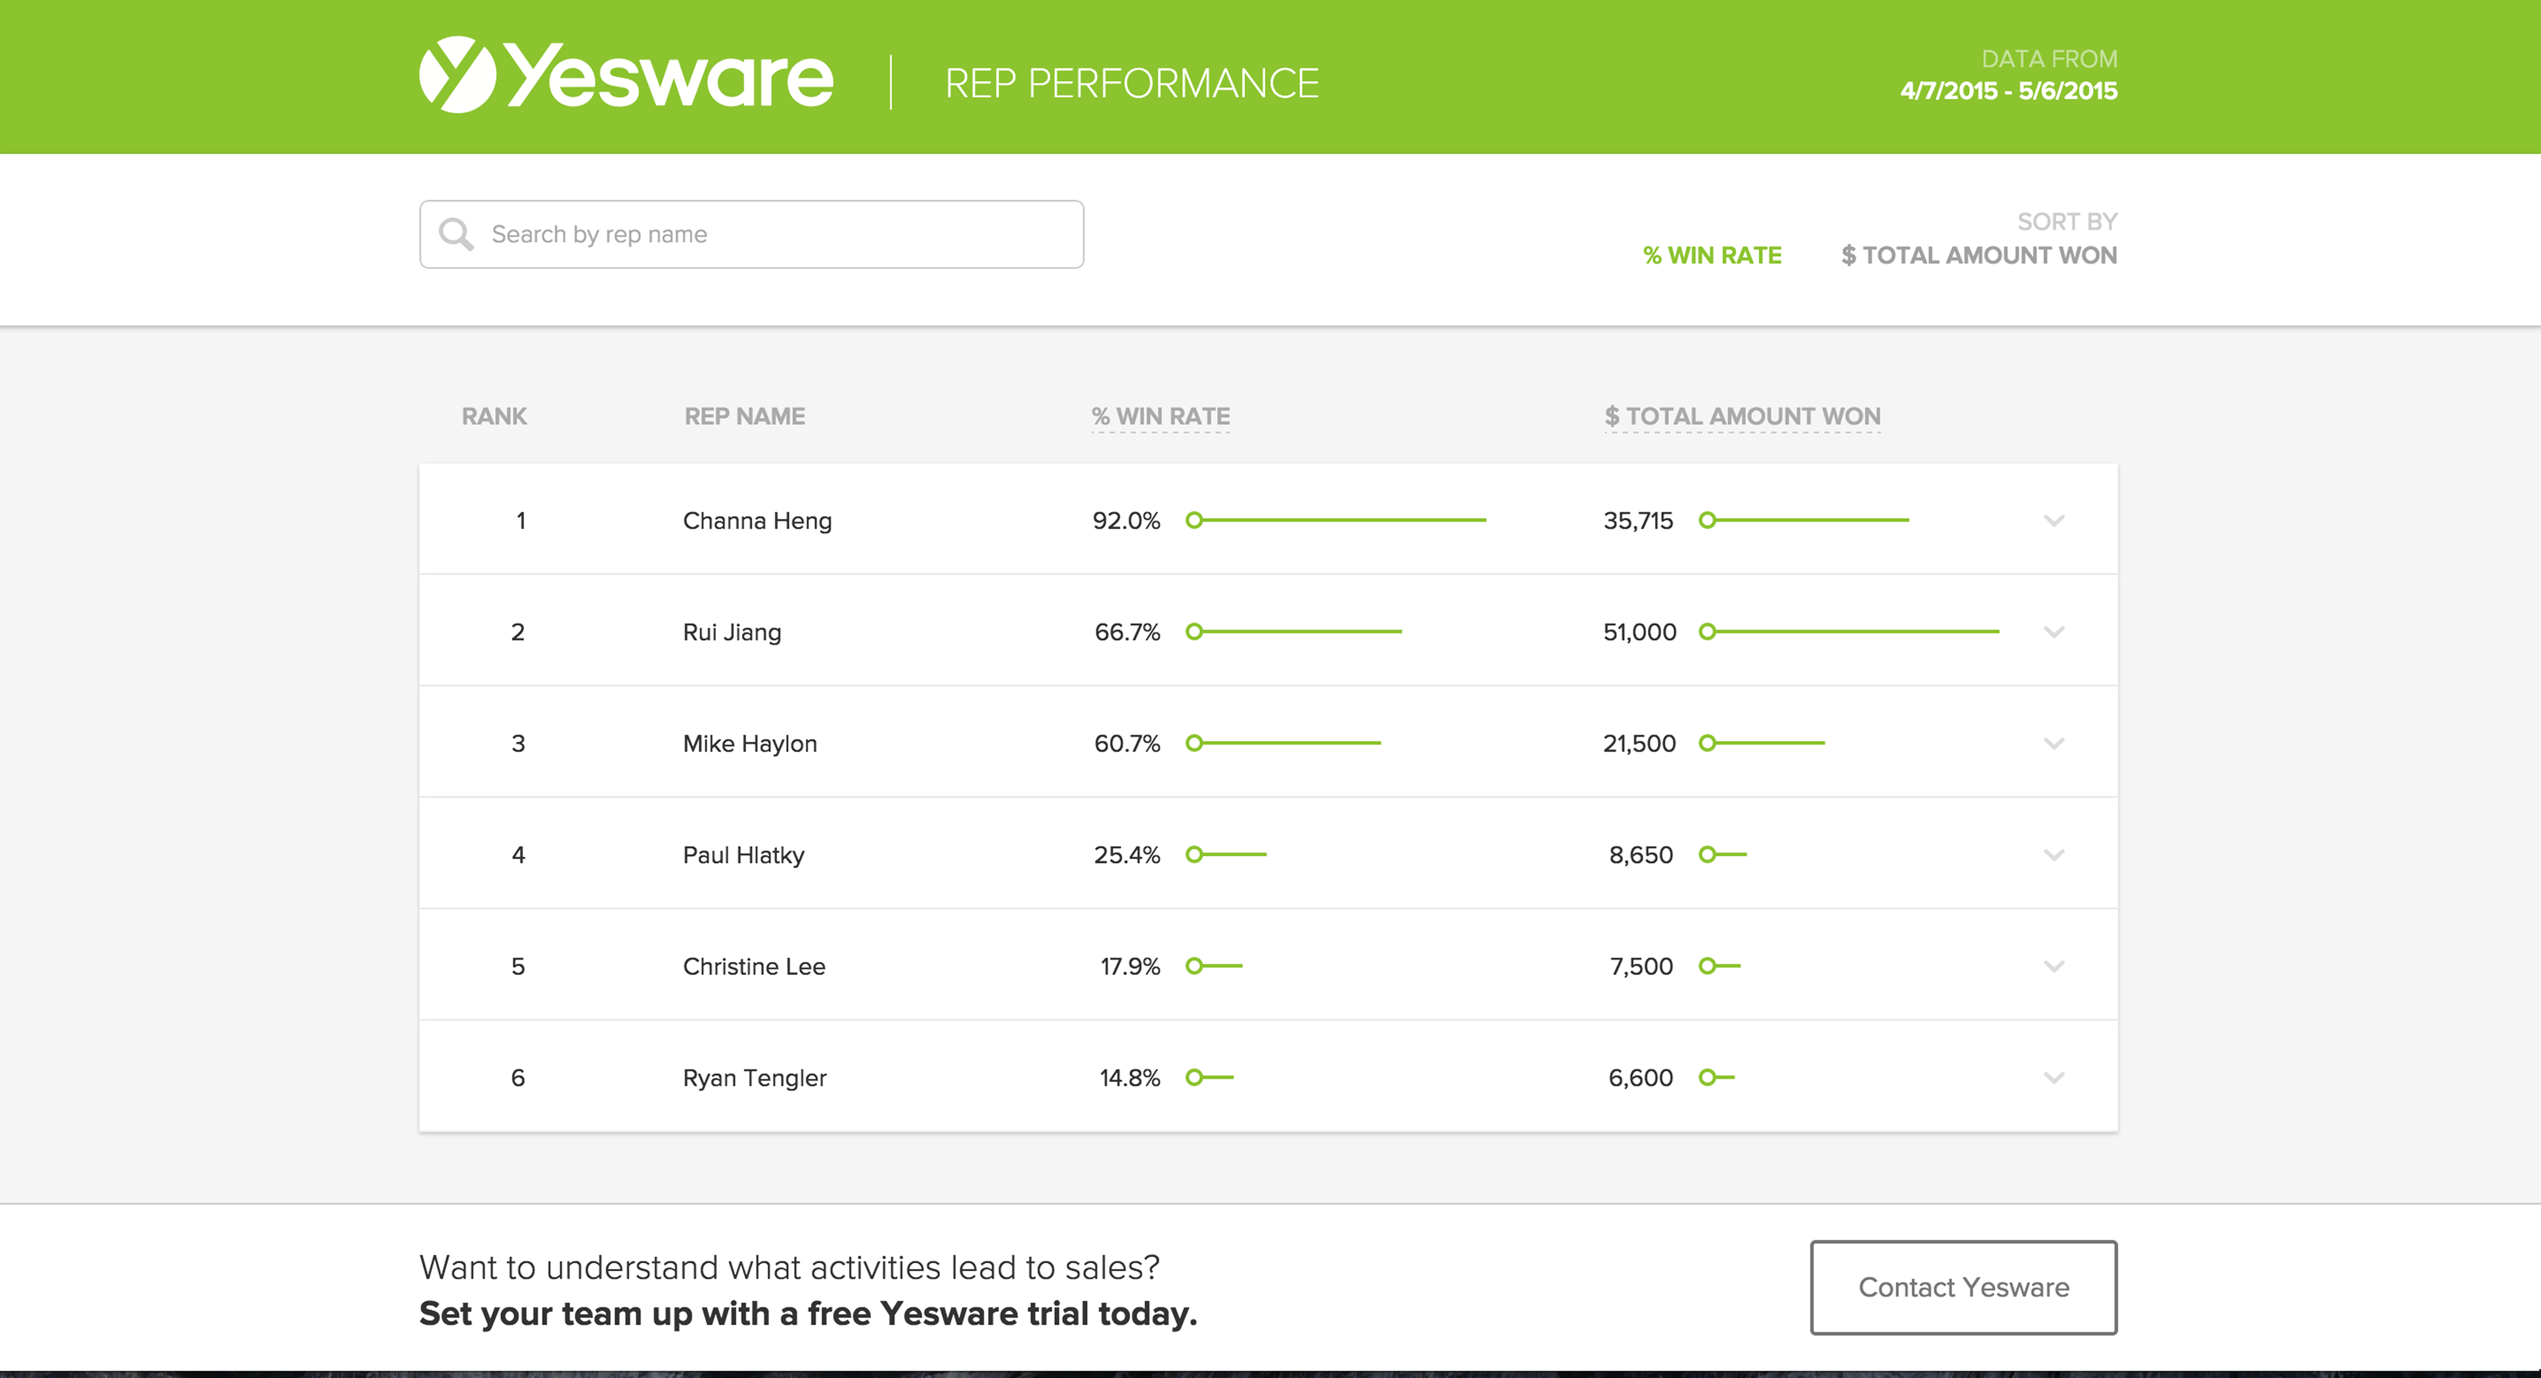Click the Yesware logo
Viewport: 2541px width, 1378px height.
[x=626, y=76]
